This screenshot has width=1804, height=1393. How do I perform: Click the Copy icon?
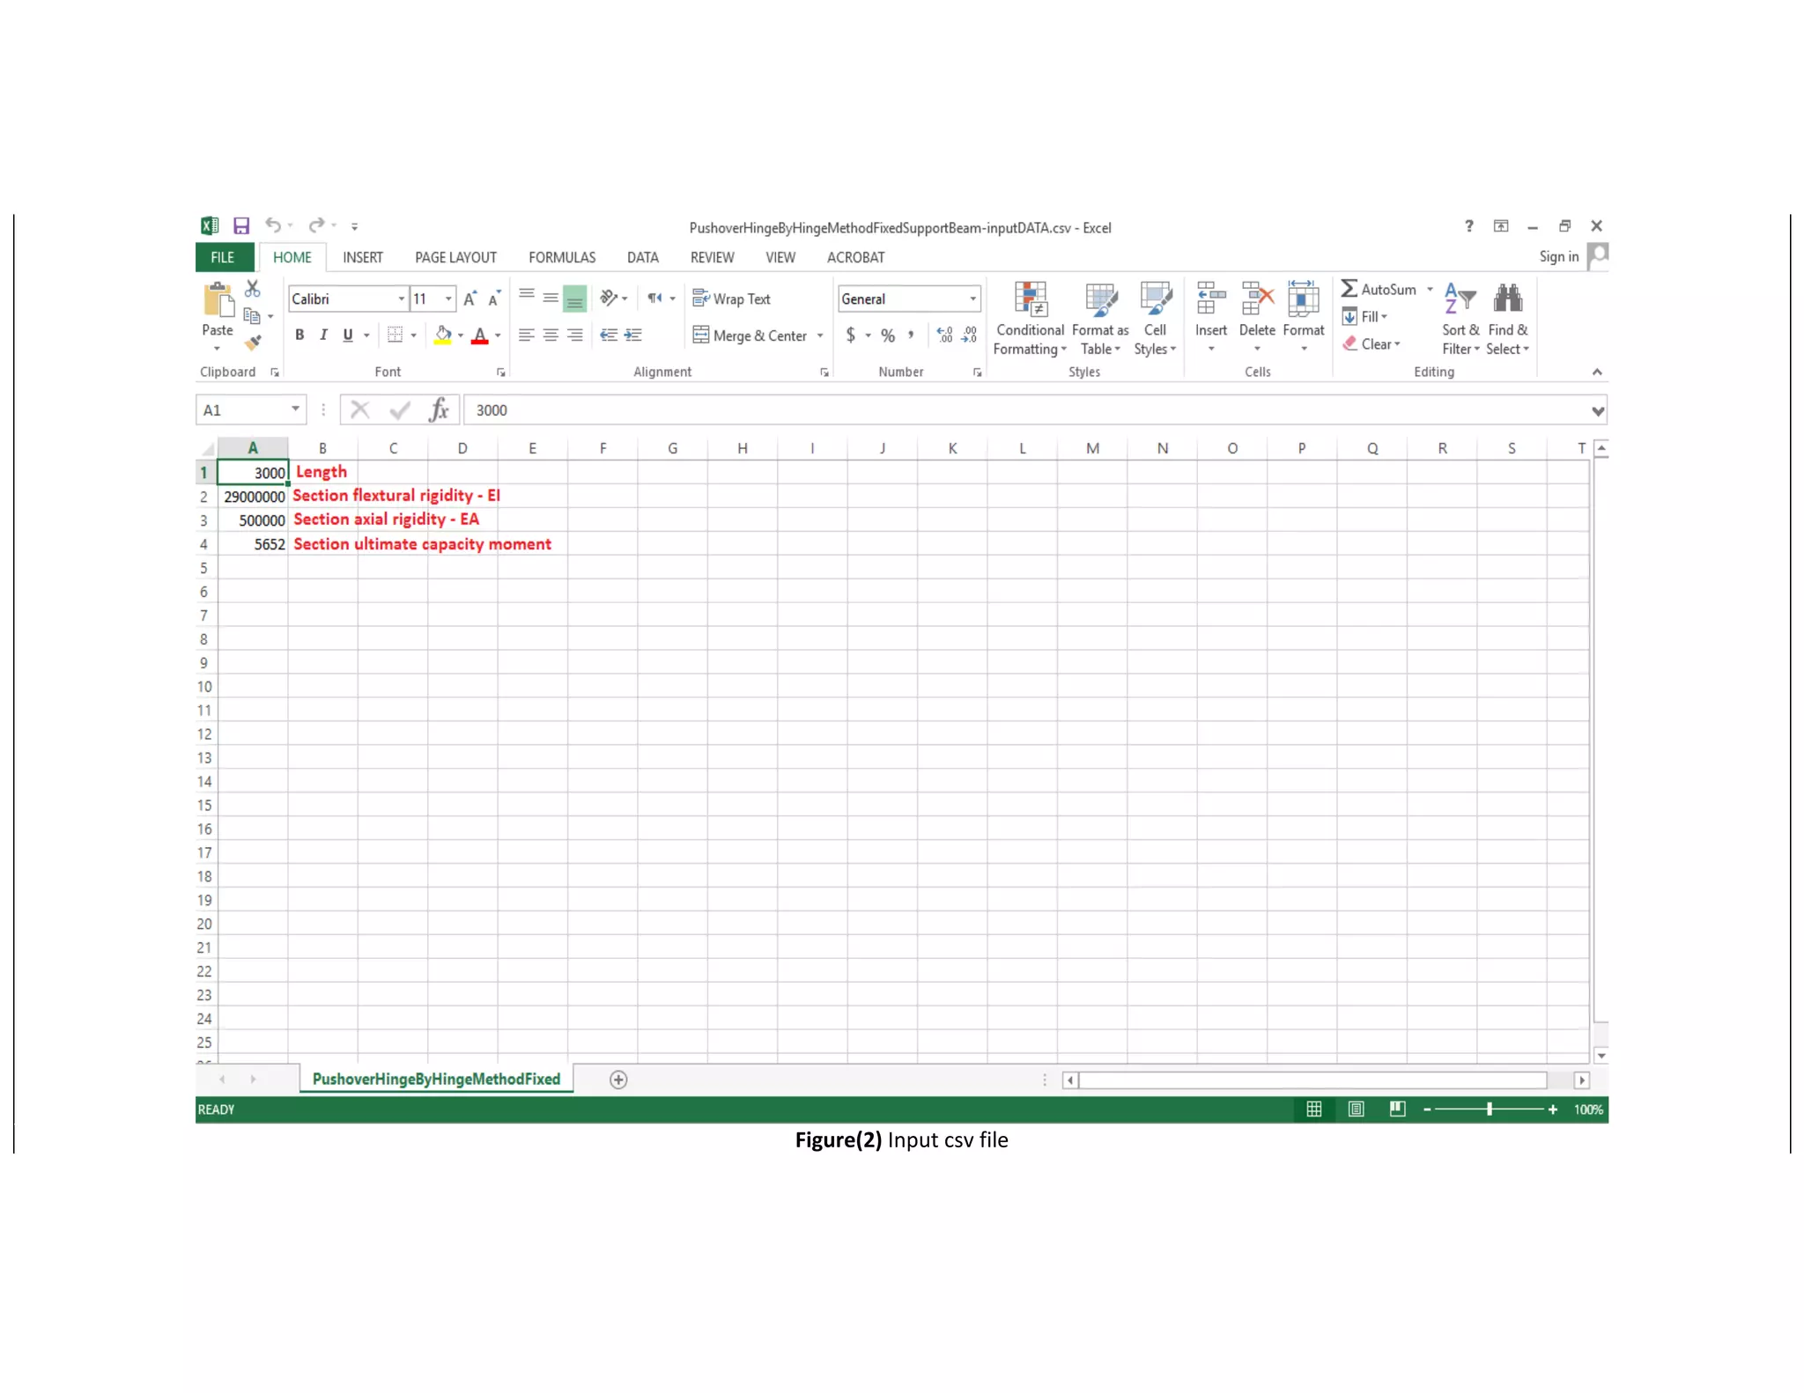click(252, 315)
